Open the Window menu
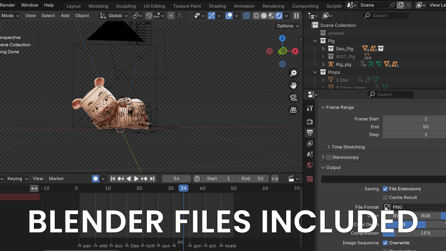The height and width of the screenshot is (251, 446). 30,5
